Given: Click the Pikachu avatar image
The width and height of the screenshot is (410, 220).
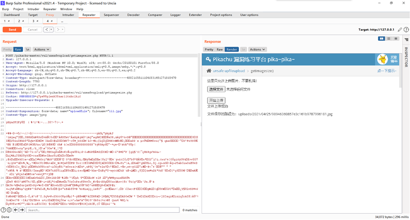Looking at the screenshot, I should (383, 59).
